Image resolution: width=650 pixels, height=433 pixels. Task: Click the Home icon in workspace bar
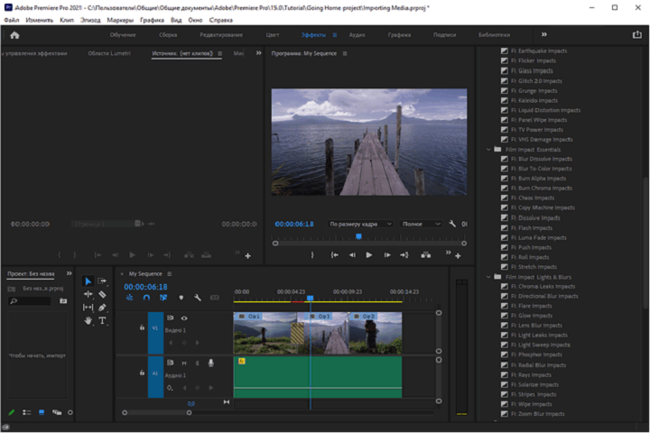pos(14,35)
